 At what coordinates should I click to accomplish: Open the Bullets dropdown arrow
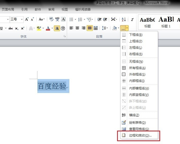[75, 19]
